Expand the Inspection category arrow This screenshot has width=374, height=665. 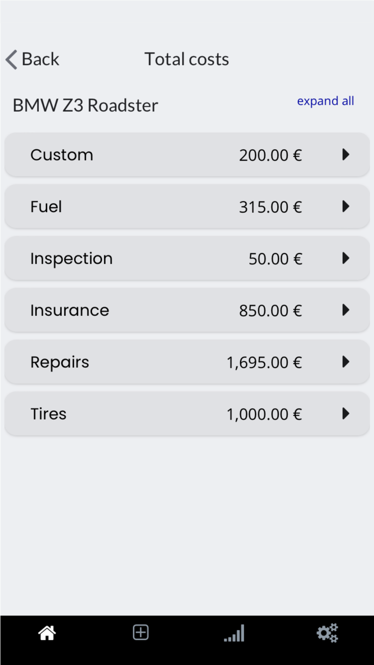tap(346, 258)
